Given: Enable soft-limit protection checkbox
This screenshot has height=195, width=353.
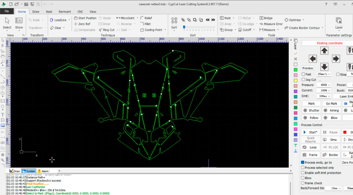Looking at the screenshot, I should [x=303, y=173].
